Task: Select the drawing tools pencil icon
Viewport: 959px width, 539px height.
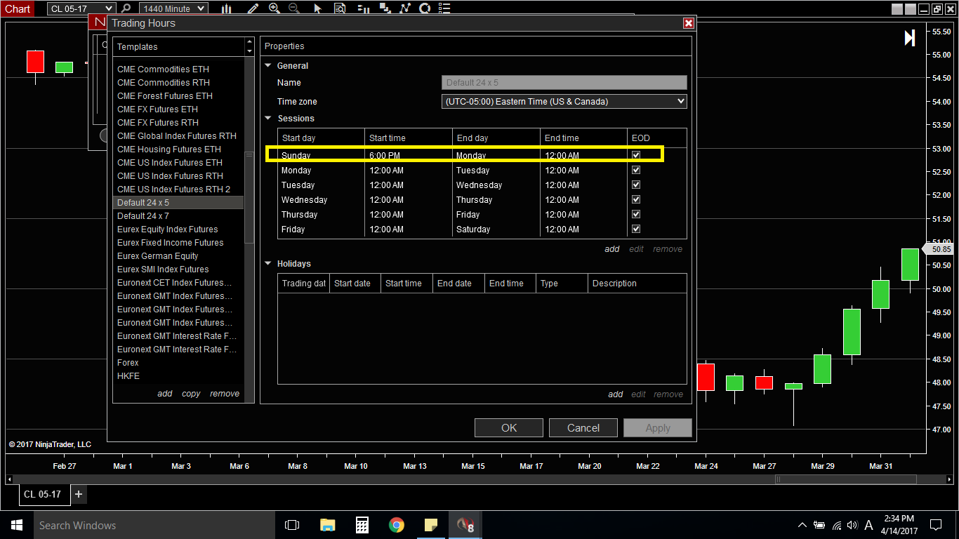Action: point(253,8)
